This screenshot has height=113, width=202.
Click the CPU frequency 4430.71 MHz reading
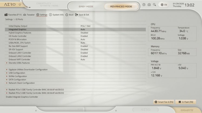158,31
